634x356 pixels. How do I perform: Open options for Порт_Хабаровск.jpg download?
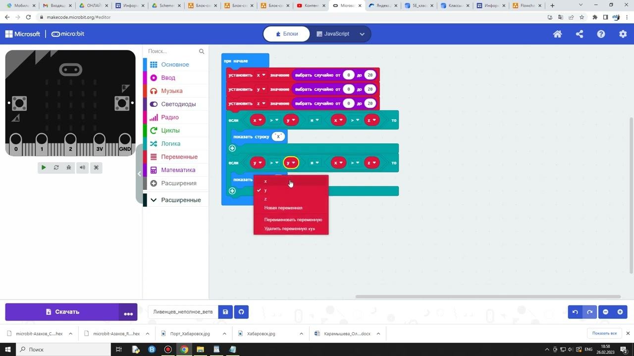[x=224, y=334]
